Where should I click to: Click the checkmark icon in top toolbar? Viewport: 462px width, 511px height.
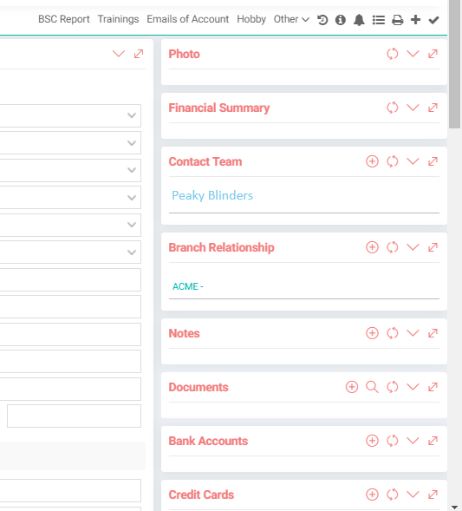pos(433,20)
